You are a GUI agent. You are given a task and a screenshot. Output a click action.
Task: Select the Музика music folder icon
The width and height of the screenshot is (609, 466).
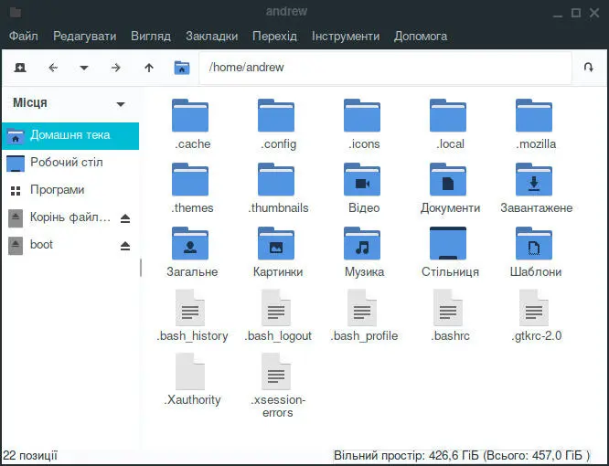(x=362, y=244)
